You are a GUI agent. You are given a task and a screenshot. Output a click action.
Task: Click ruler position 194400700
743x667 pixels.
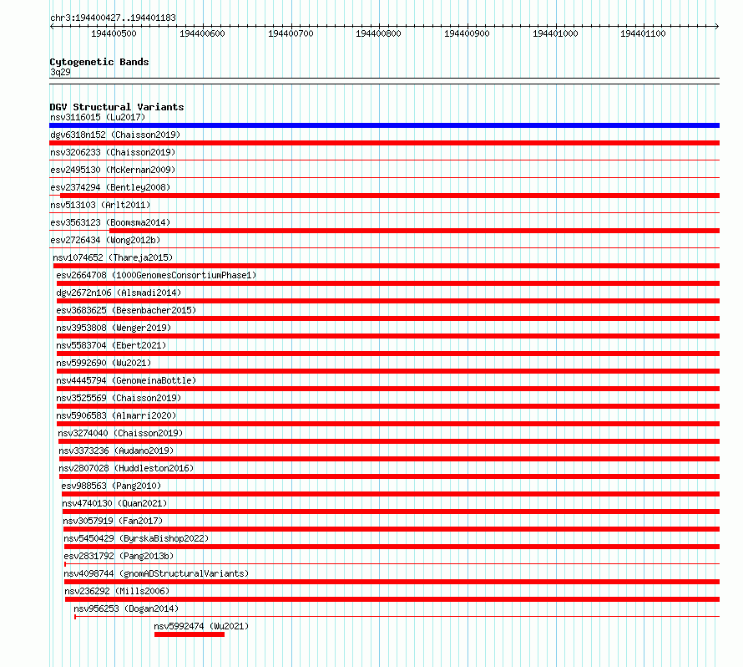pos(291,33)
